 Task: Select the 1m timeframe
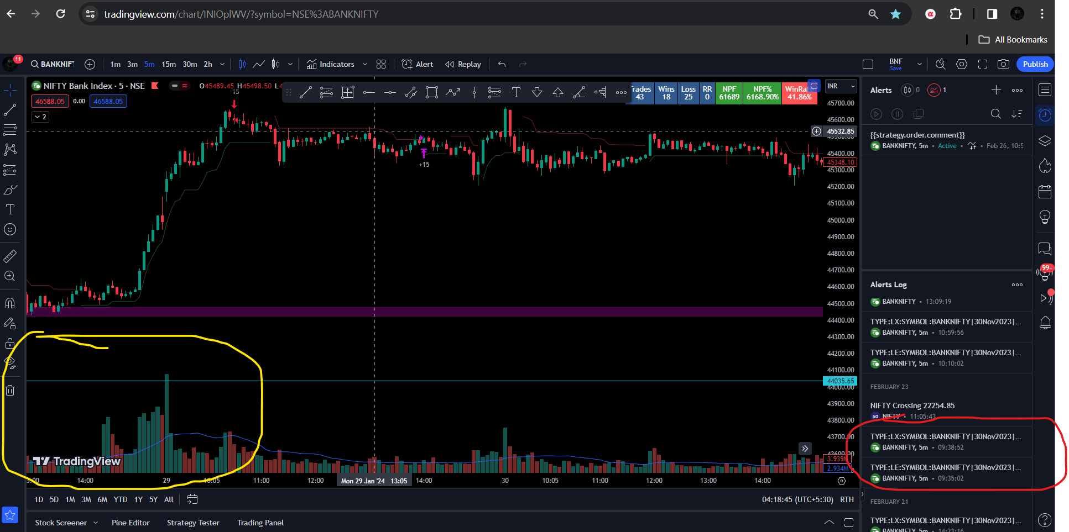click(115, 64)
